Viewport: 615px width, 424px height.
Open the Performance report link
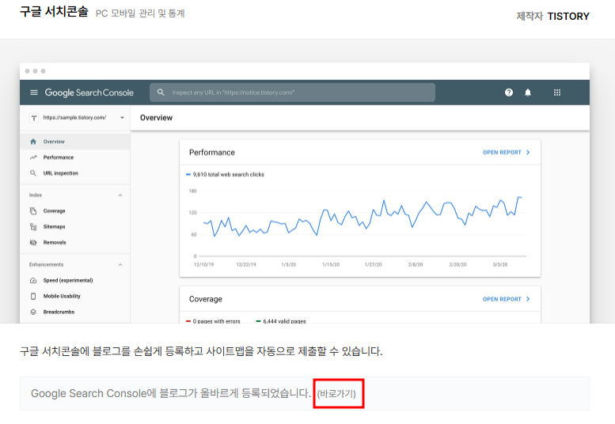(x=506, y=152)
